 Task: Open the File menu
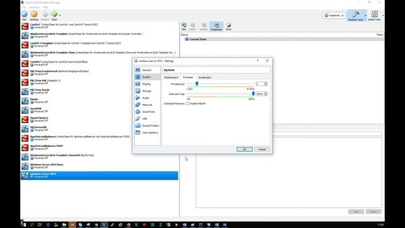[x=24, y=7]
